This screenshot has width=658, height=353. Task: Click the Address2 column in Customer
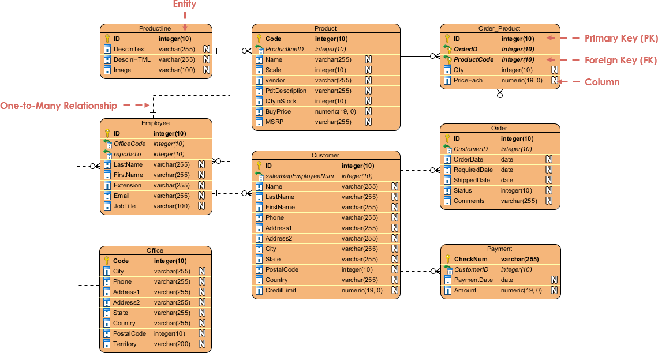pyautogui.click(x=279, y=239)
